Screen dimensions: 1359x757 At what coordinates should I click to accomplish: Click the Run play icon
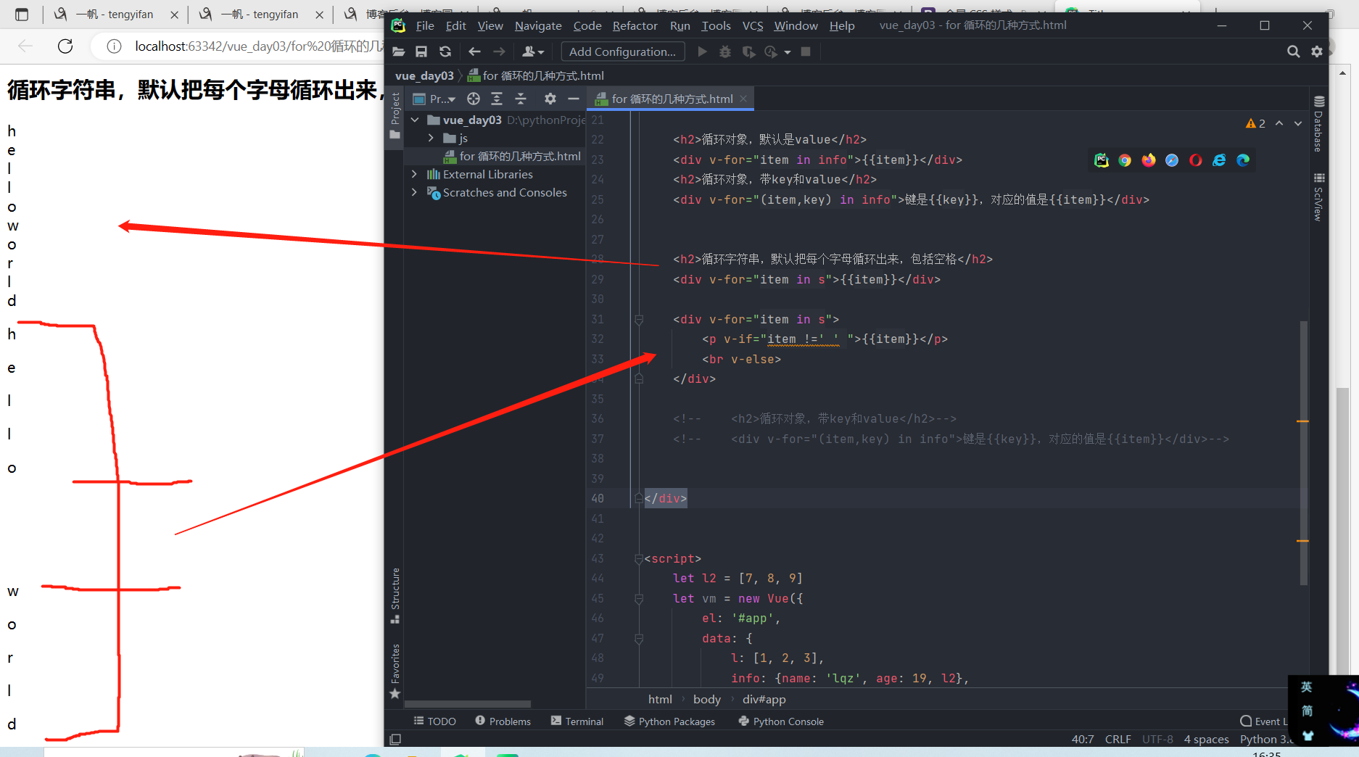click(x=702, y=51)
